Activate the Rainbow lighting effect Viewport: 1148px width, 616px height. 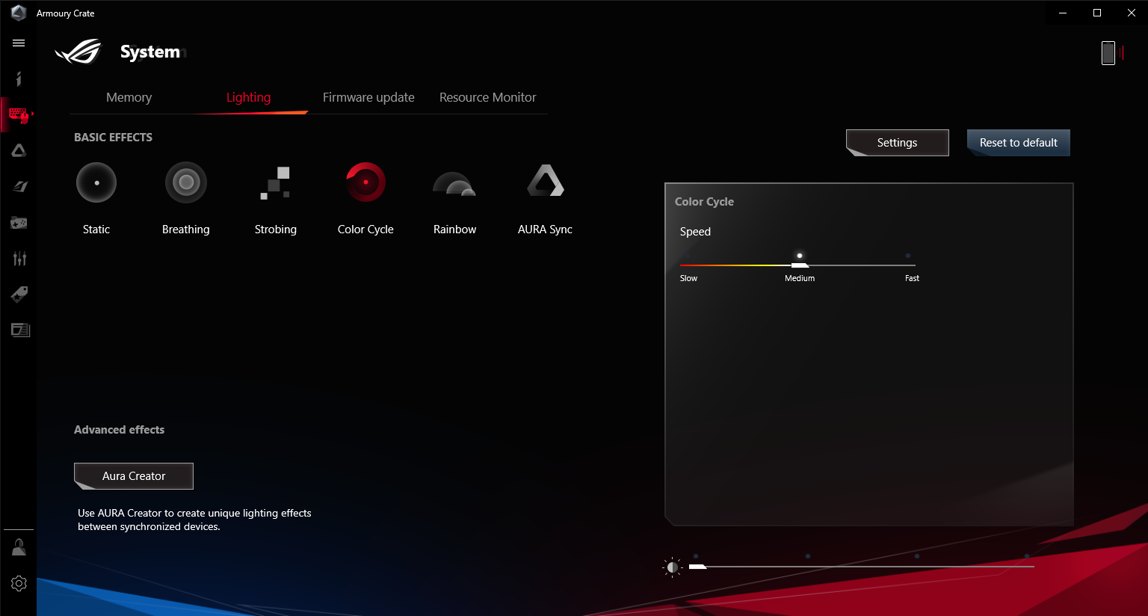[454, 184]
